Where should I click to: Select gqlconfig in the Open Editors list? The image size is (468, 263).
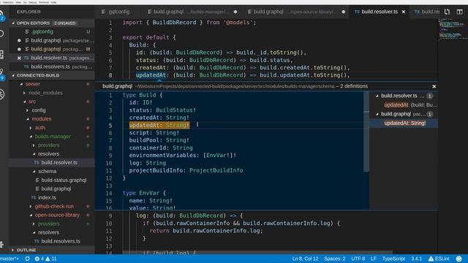52,31
